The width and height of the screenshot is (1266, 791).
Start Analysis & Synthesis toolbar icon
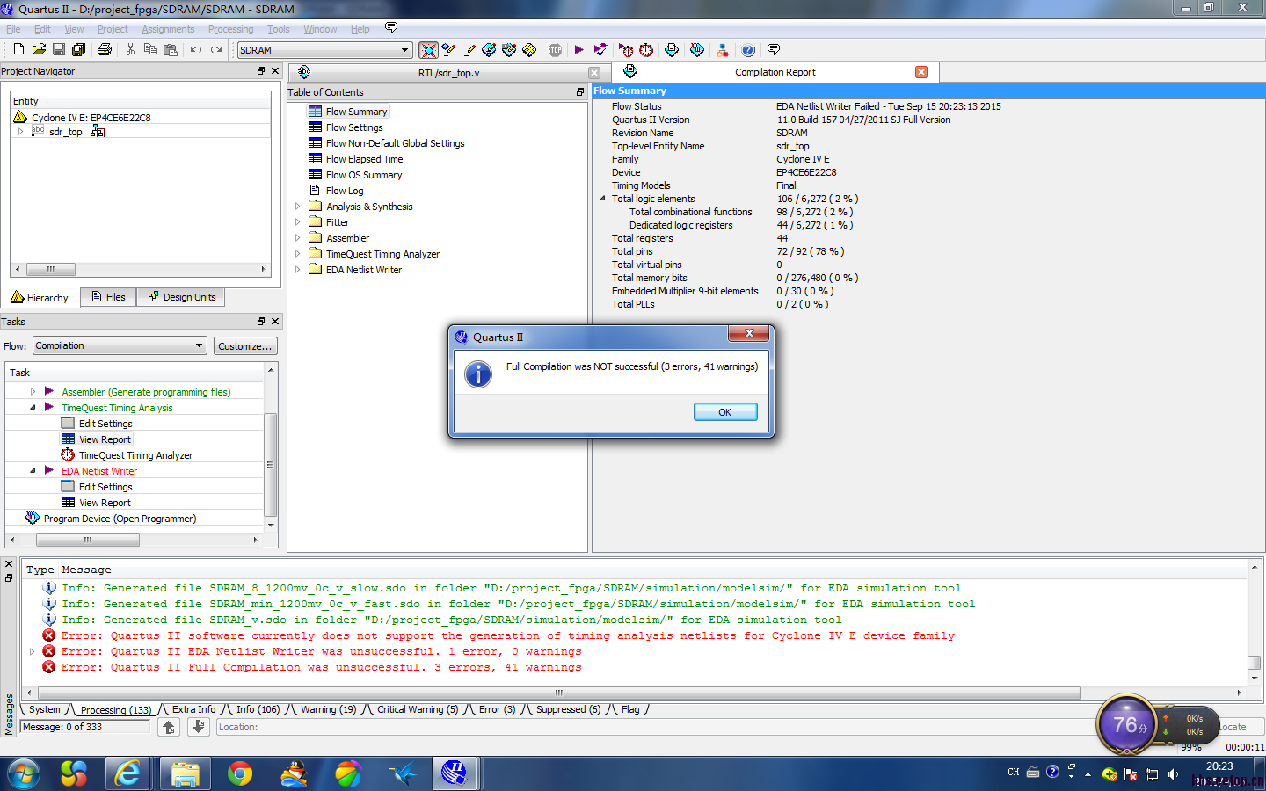pos(600,50)
